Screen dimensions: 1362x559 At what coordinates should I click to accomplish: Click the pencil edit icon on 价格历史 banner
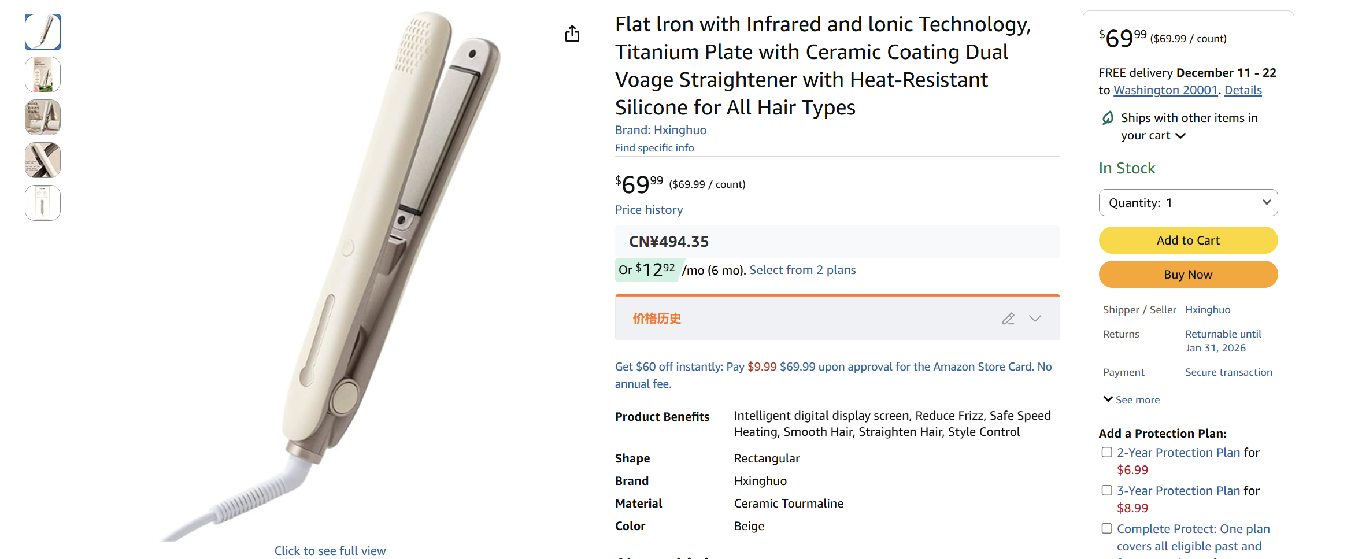pos(1008,319)
